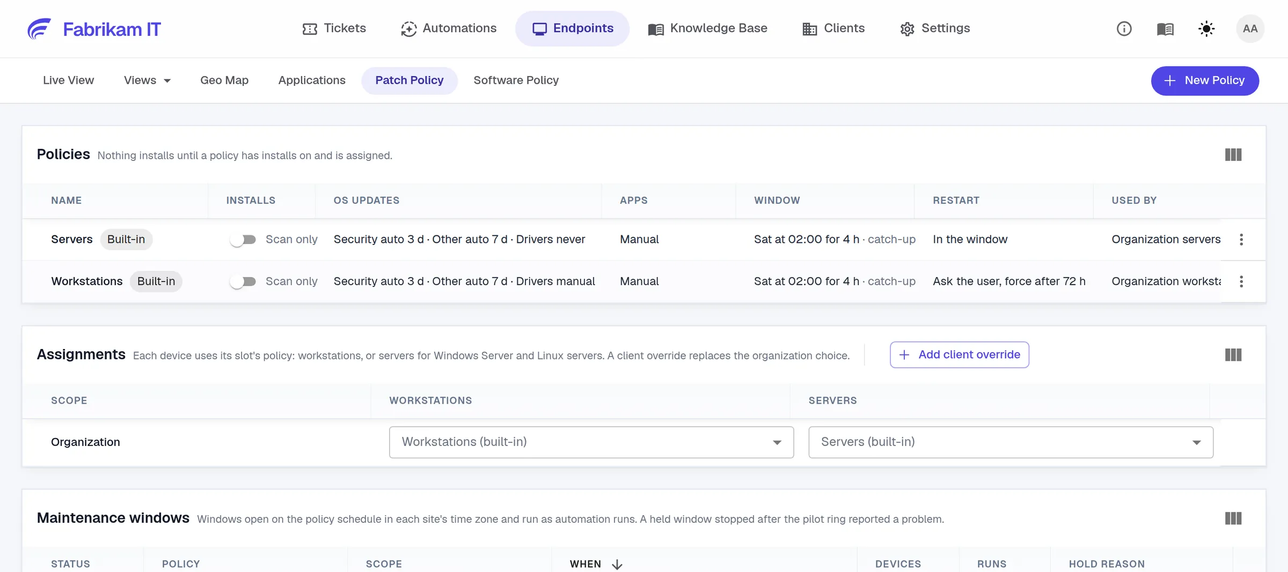Toggle installs switch for Workstations policy
The height and width of the screenshot is (572, 1288).
pos(243,281)
